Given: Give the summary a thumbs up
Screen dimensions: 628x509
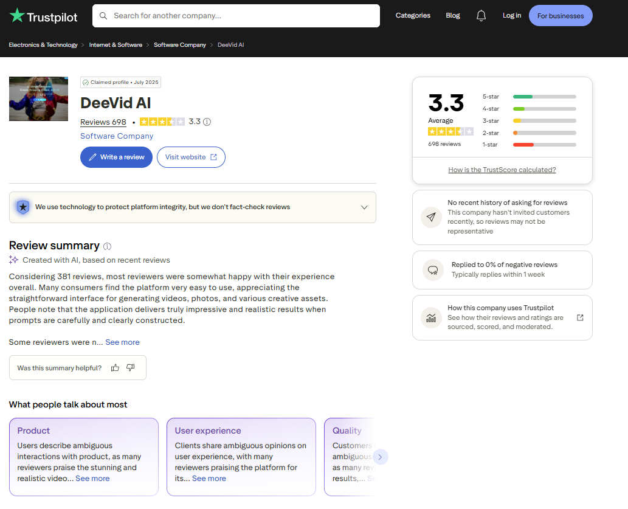Looking at the screenshot, I should (x=115, y=367).
